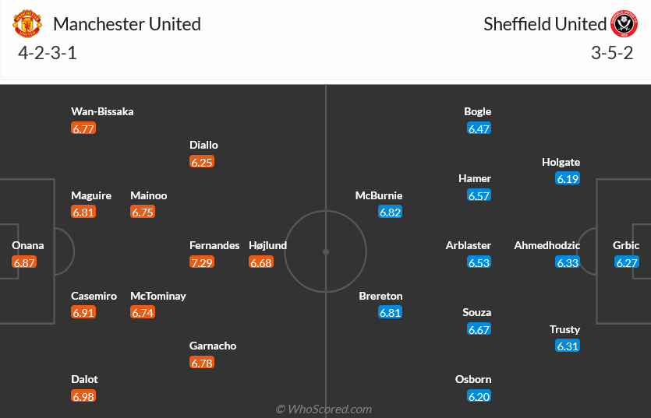Select player Højlund
This screenshot has width=651, height=418.
click(268, 245)
